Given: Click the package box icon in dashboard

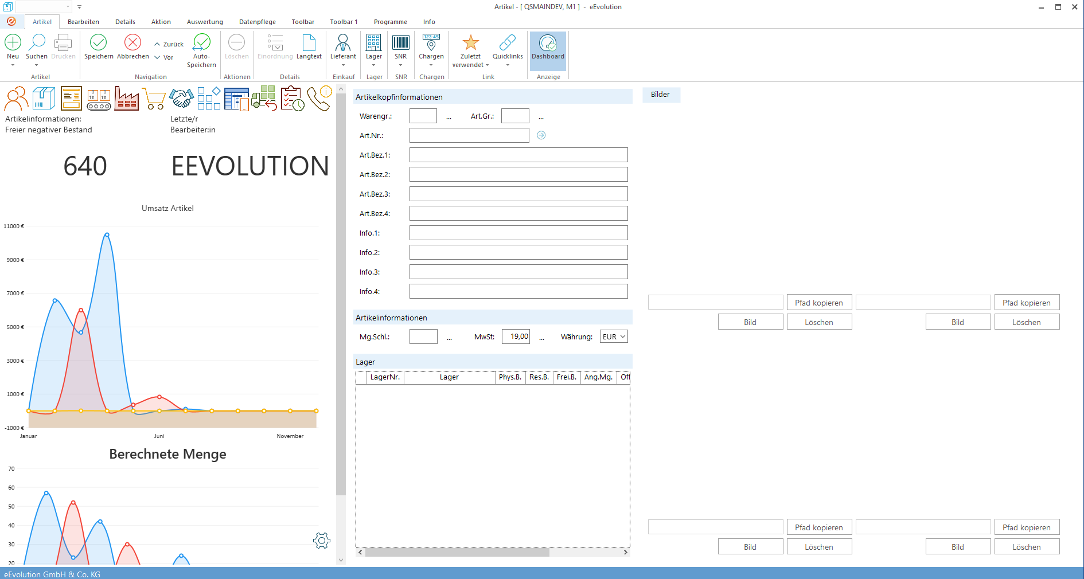Looking at the screenshot, I should point(44,99).
